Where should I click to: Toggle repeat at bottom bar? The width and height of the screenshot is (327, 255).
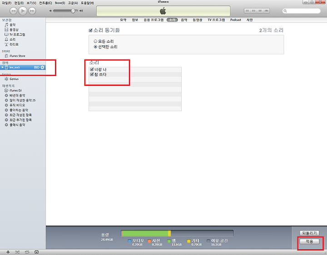pyautogui.click(x=27, y=252)
